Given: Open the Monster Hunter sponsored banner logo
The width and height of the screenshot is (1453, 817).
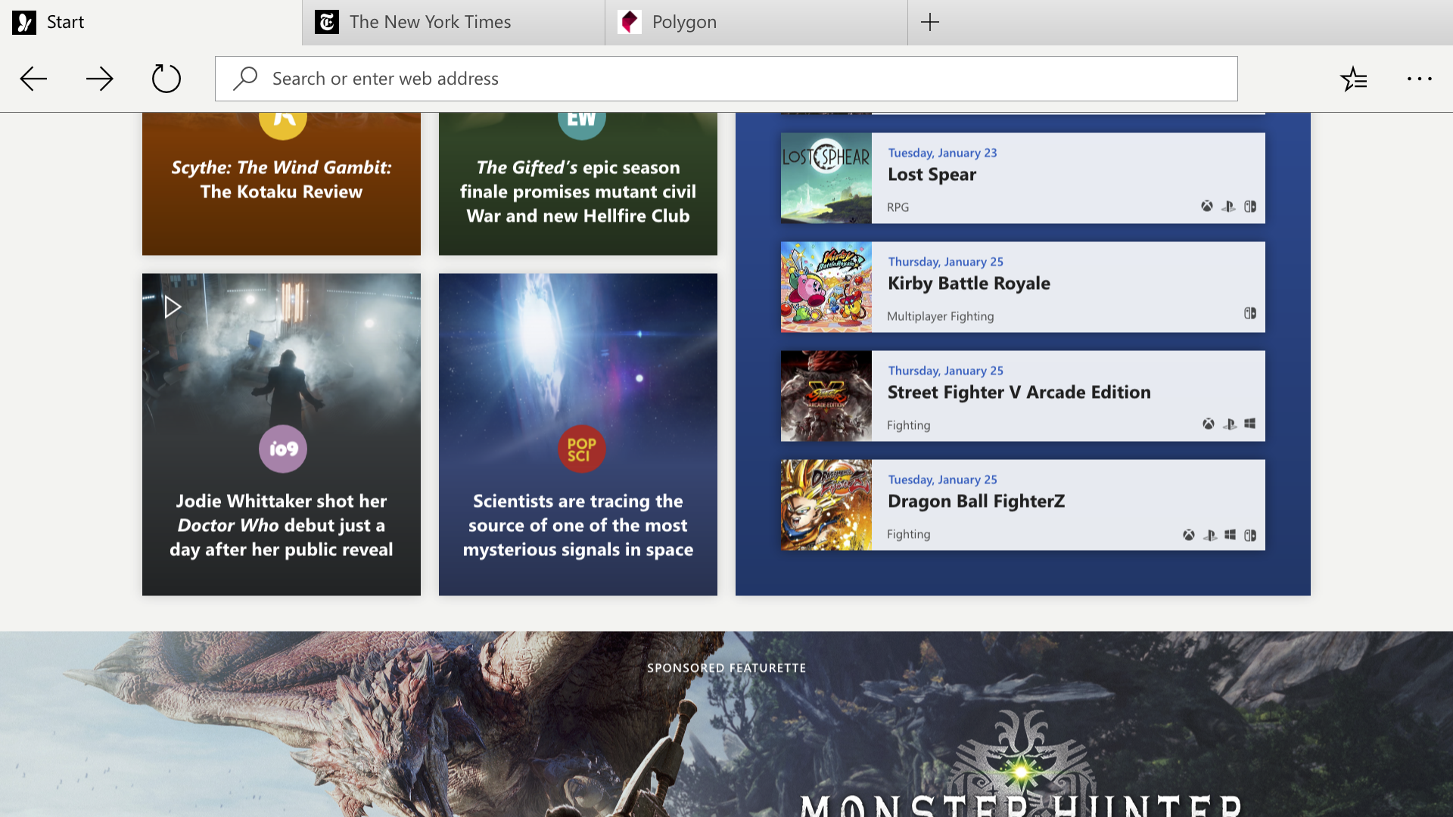Looking at the screenshot, I should pyautogui.click(x=1021, y=764).
